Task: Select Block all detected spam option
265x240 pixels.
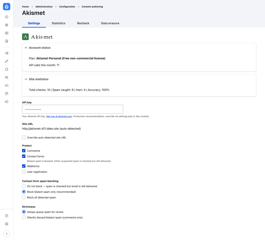Action: click(24, 197)
